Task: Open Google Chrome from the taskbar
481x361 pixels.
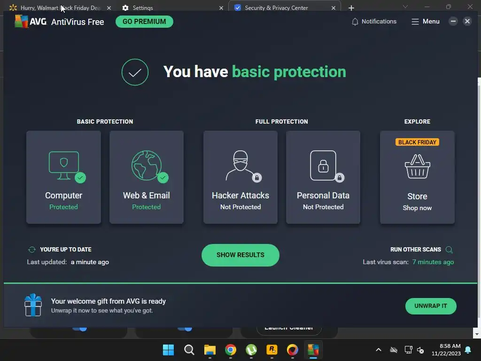Action: click(x=230, y=350)
